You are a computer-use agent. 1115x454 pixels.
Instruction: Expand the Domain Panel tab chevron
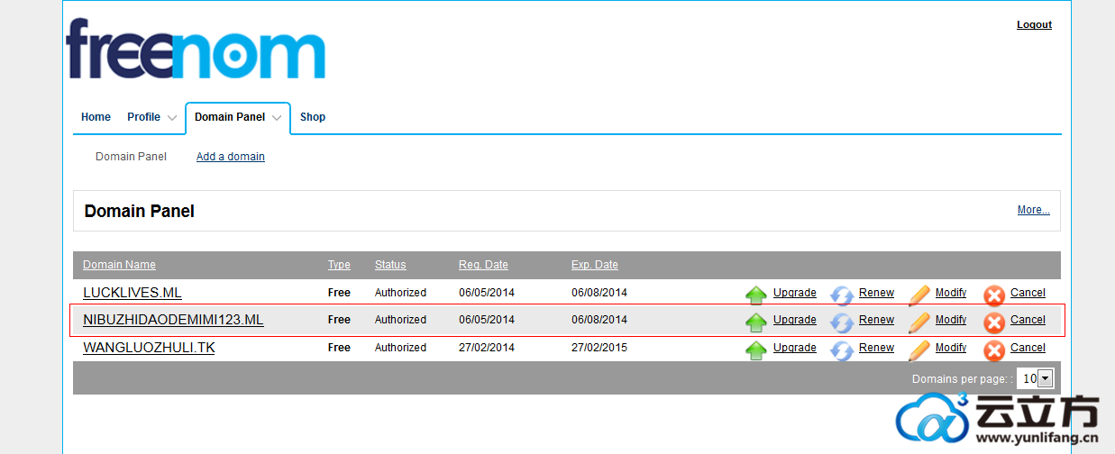(x=277, y=118)
